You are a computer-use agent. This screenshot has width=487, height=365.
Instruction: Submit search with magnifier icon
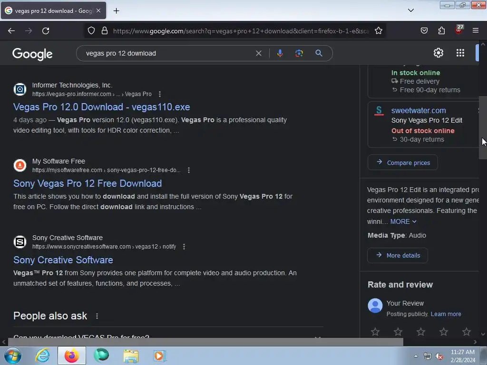pos(319,53)
